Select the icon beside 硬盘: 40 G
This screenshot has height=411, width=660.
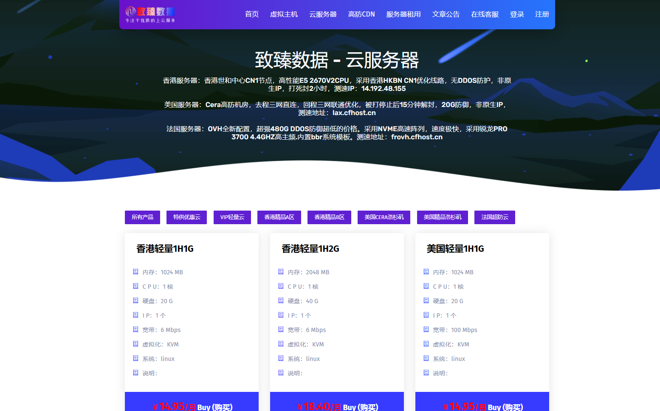pos(281,301)
